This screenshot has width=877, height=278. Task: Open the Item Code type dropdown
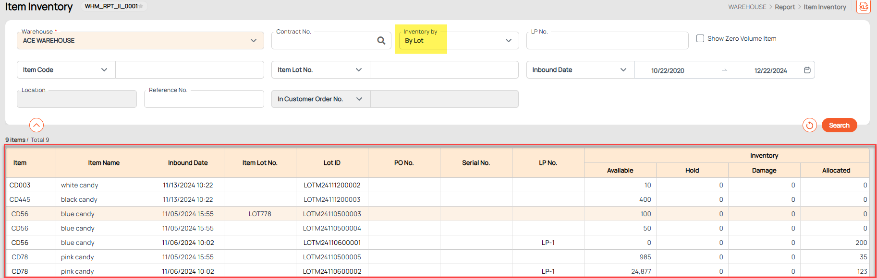(104, 70)
